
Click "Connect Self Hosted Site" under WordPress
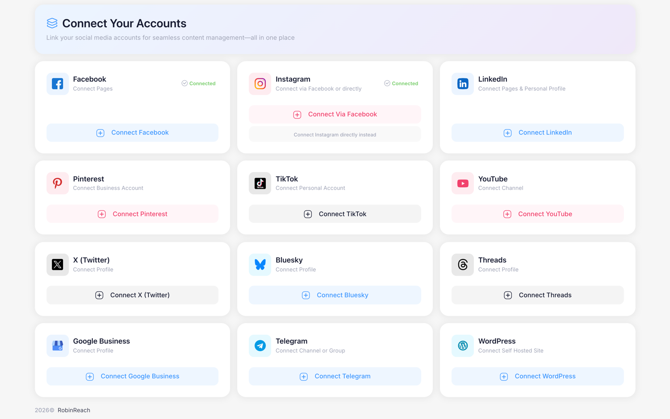511,351
